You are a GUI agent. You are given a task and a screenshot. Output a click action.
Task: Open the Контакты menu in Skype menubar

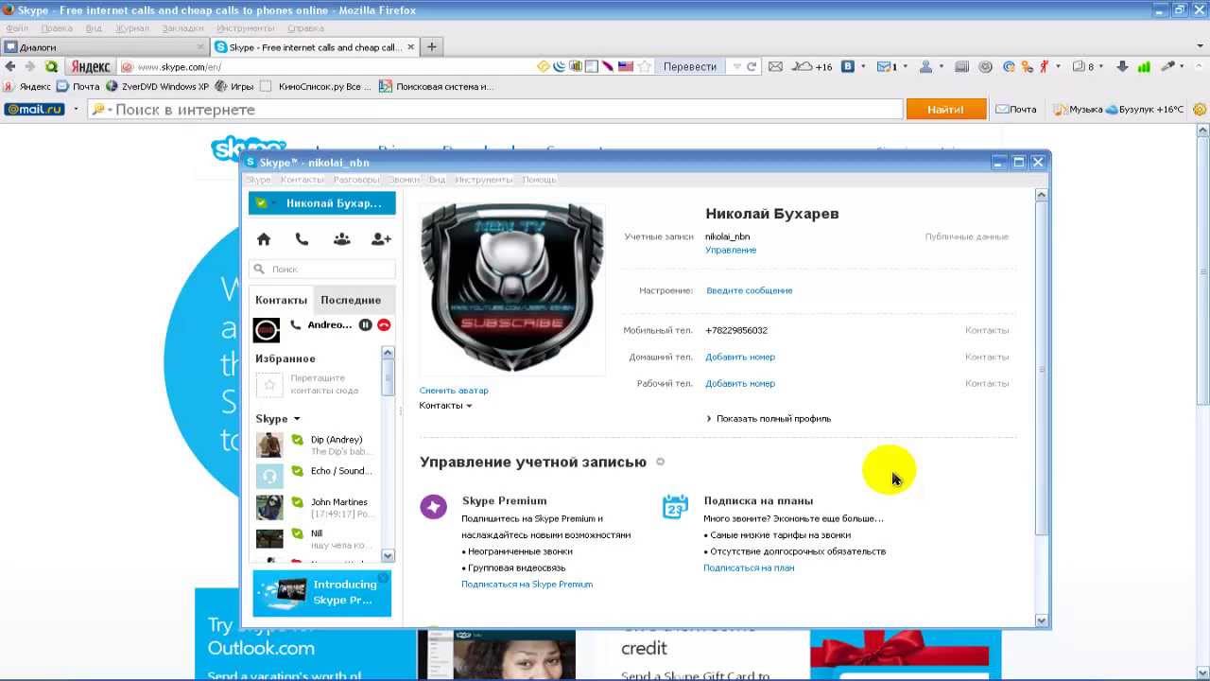coord(302,180)
